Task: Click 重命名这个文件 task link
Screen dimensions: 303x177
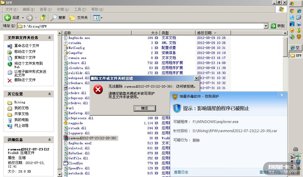Action: [x=27, y=46]
